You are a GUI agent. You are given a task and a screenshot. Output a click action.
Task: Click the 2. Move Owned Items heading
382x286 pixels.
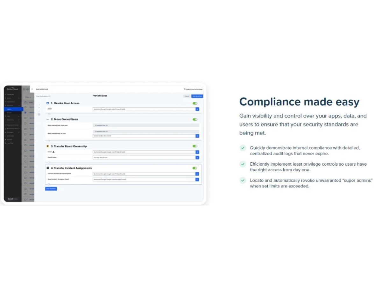(x=64, y=119)
